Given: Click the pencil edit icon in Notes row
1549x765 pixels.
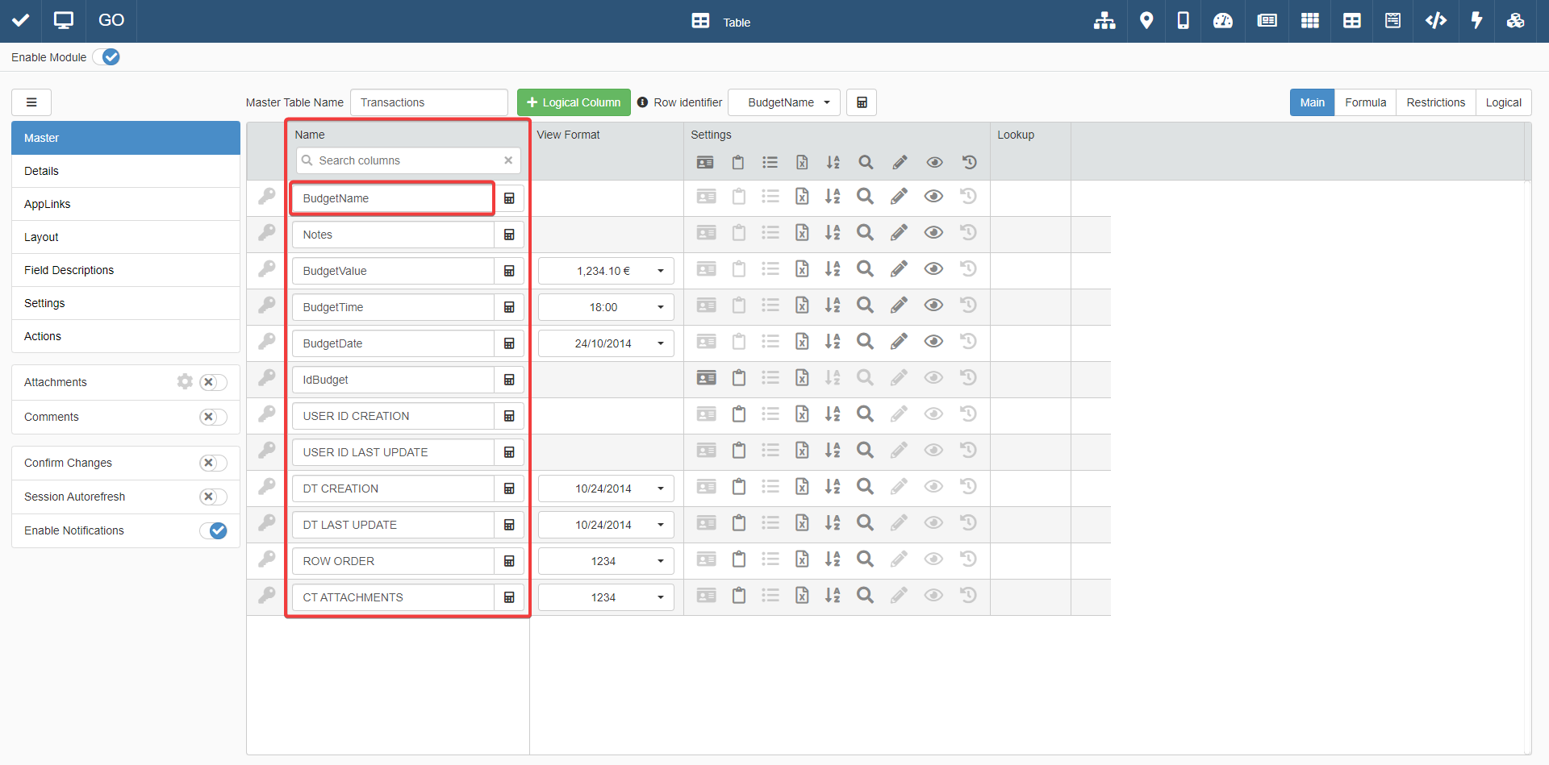Looking at the screenshot, I should [x=899, y=233].
